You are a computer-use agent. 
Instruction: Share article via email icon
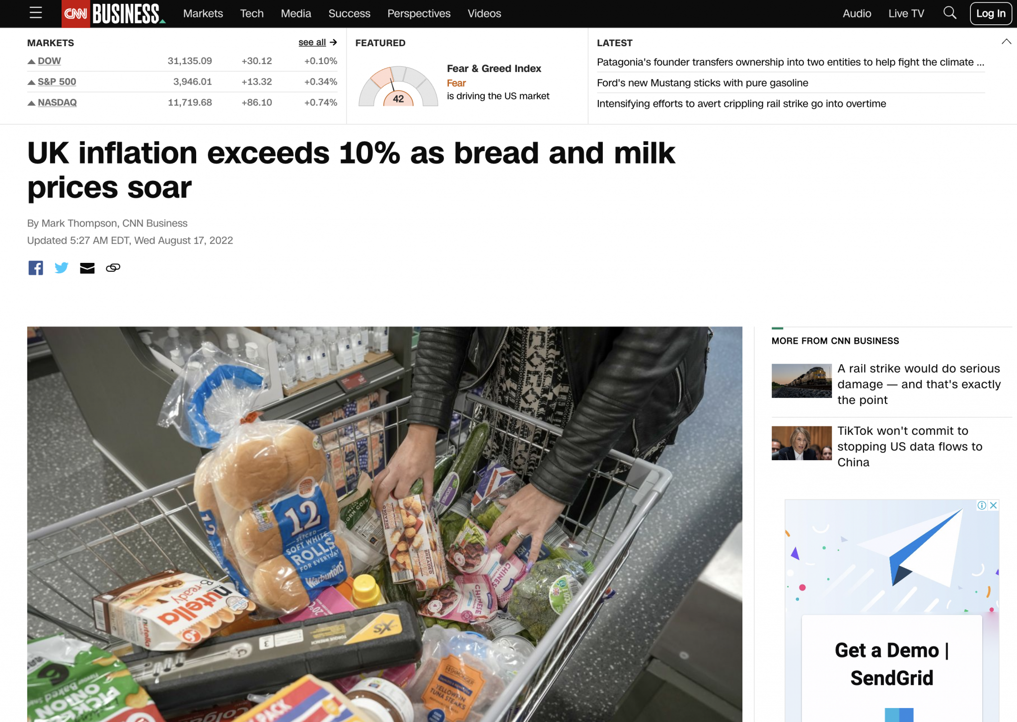coord(87,268)
